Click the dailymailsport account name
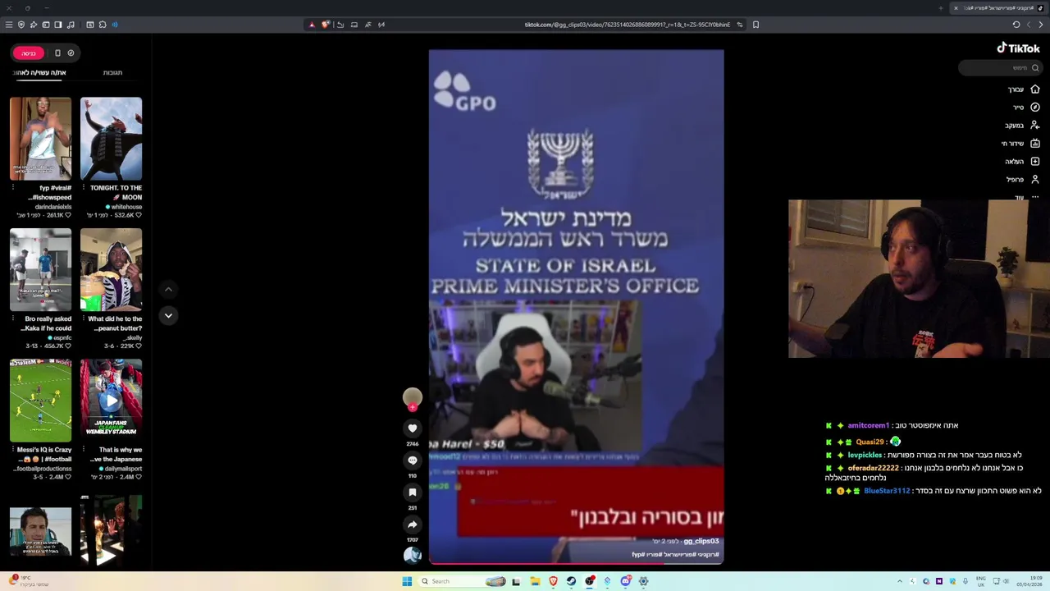 [x=122, y=469]
